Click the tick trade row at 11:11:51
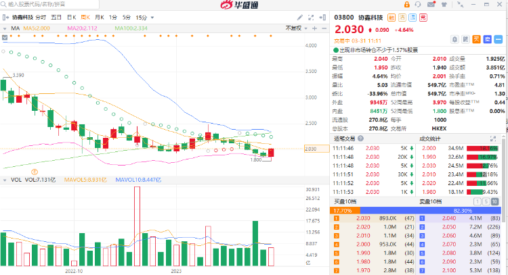The width and height of the screenshot is (508, 275). pos(373,174)
